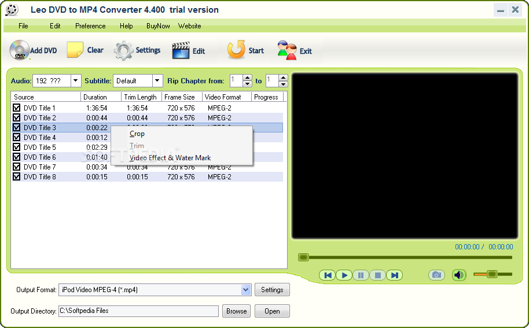Viewport: 529px width, 328px height.
Task: Decrease Rip Chapter to value
Action: tap(284, 84)
